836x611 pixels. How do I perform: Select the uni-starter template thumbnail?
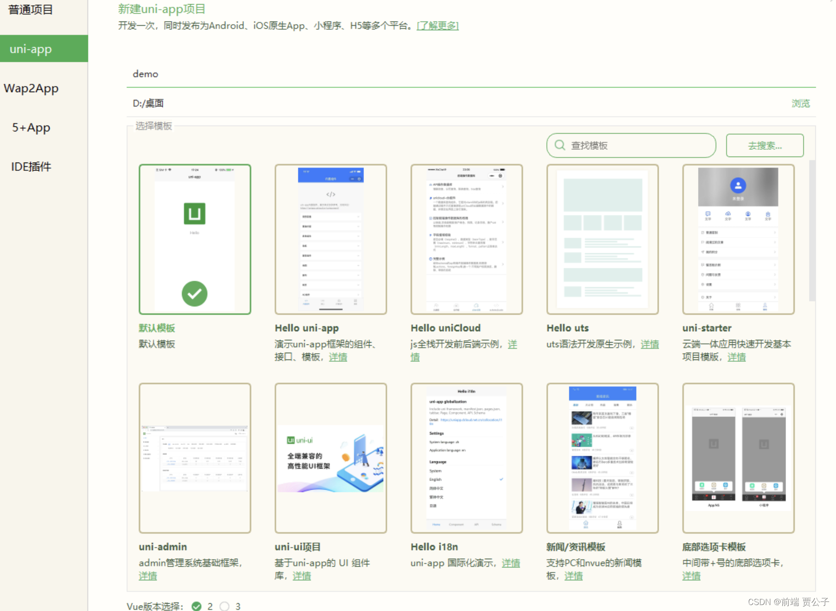pyautogui.click(x=738, y=239)
